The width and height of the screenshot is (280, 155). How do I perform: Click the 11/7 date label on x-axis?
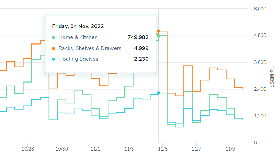197,149
